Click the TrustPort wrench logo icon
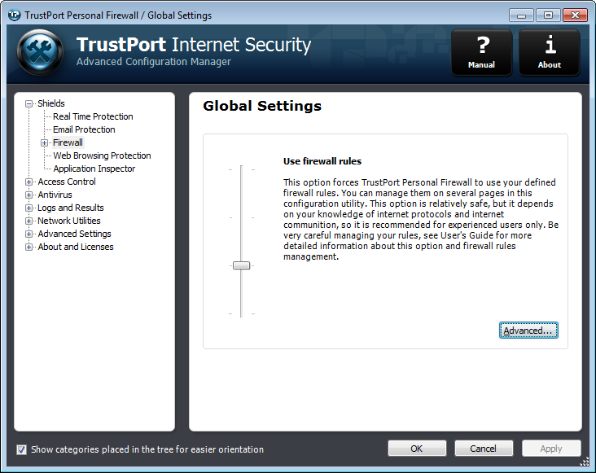Viewport: 596px width, 473px height. click(x=40, y=52)
